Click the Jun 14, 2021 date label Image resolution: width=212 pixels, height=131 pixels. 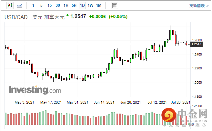pyautogui.click(x=104, y=102)
